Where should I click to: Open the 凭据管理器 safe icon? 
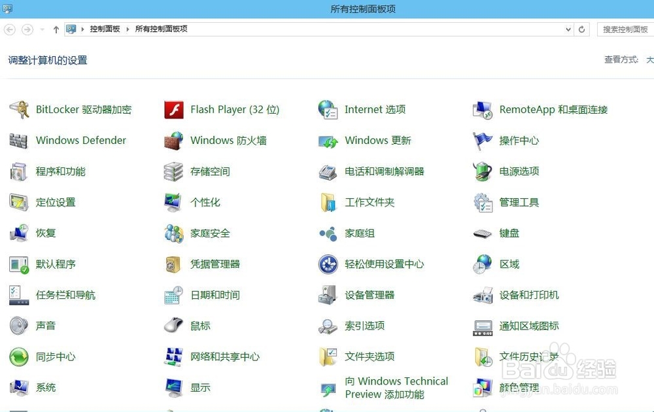point(174,264)
